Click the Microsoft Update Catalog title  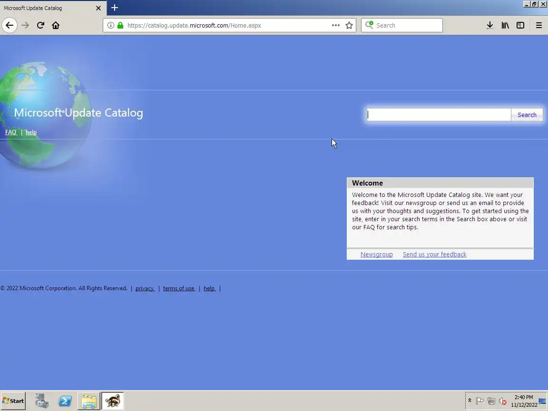[x=78, y=113]
